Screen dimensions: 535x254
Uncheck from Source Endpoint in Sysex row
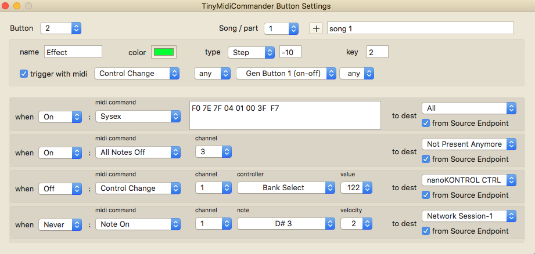(426, 123)
